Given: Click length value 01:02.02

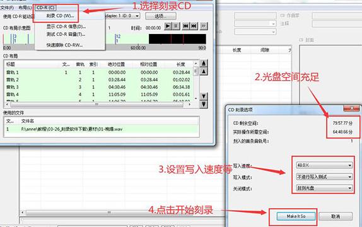Looking at the screenshot, I should (x=182, y=79).
